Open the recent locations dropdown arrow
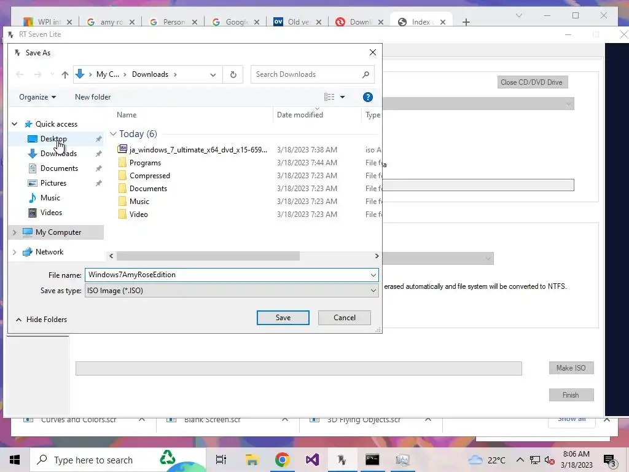The width and height of the screenshot is (629, 472). [x=52, y=74]
